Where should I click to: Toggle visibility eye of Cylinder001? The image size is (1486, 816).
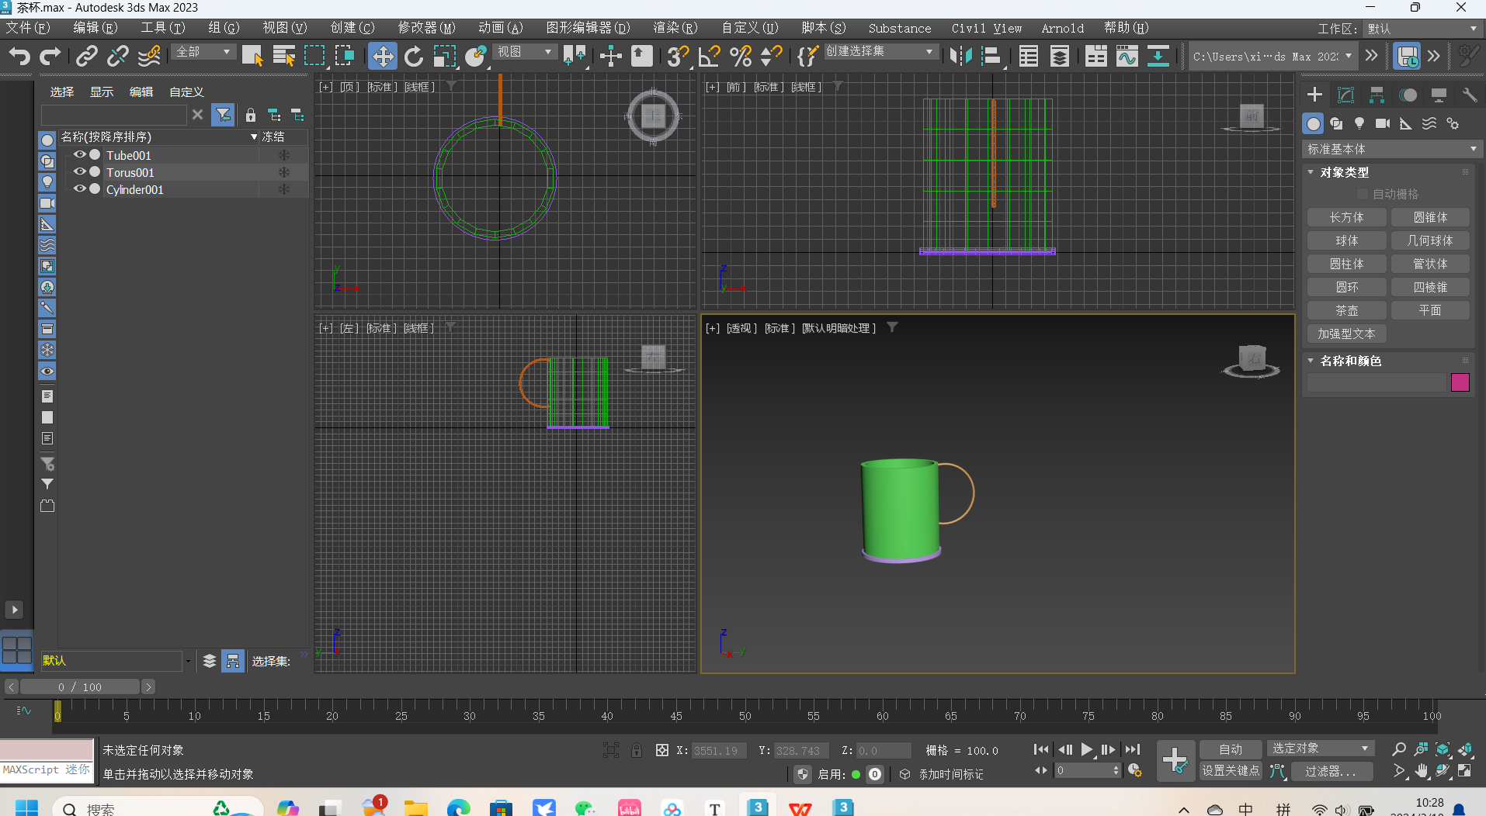point(79,188)
